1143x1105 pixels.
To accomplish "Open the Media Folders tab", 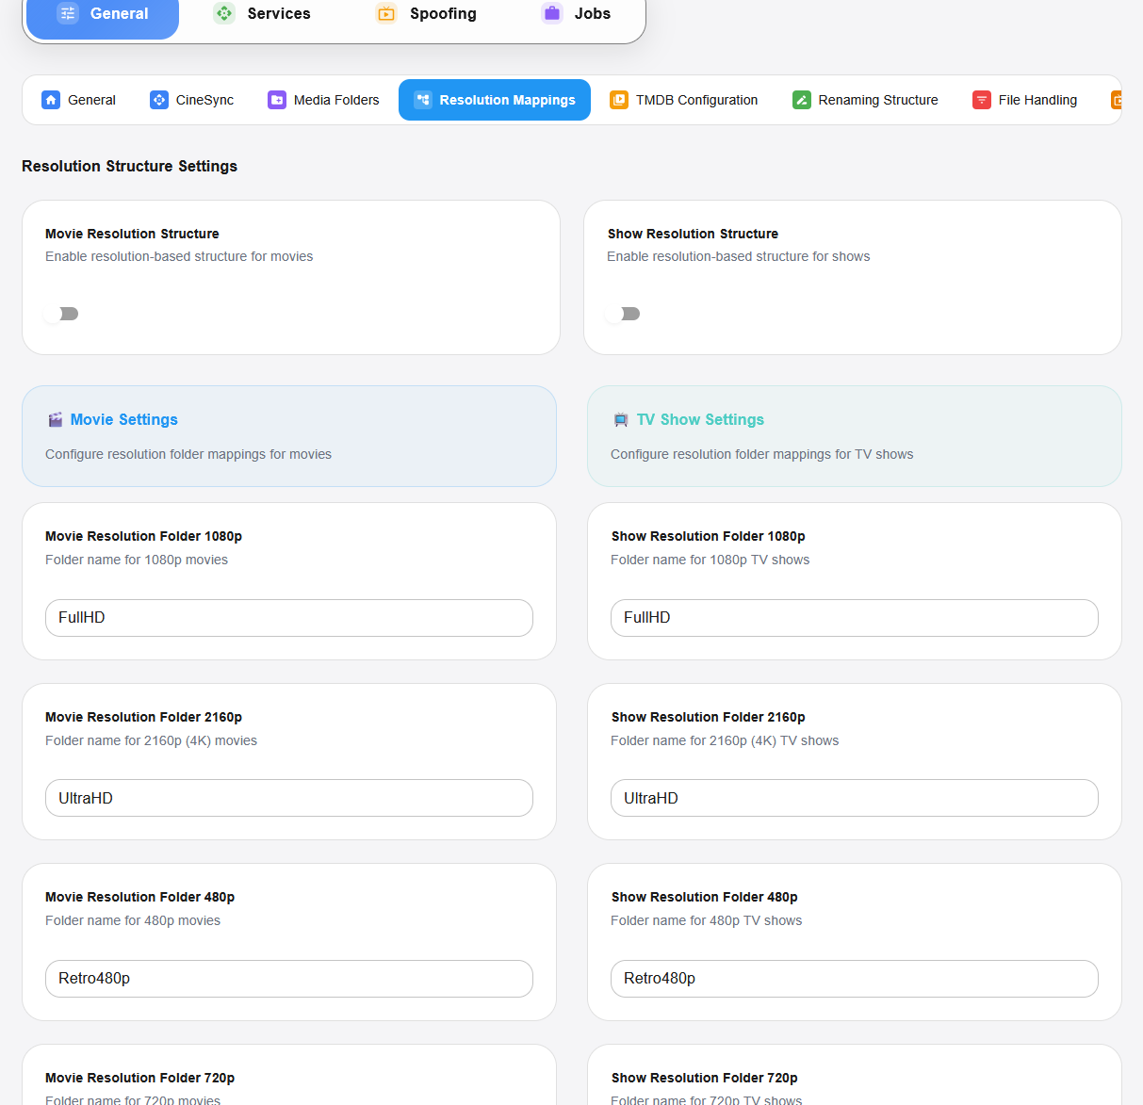I will click(x=335, y=100).
